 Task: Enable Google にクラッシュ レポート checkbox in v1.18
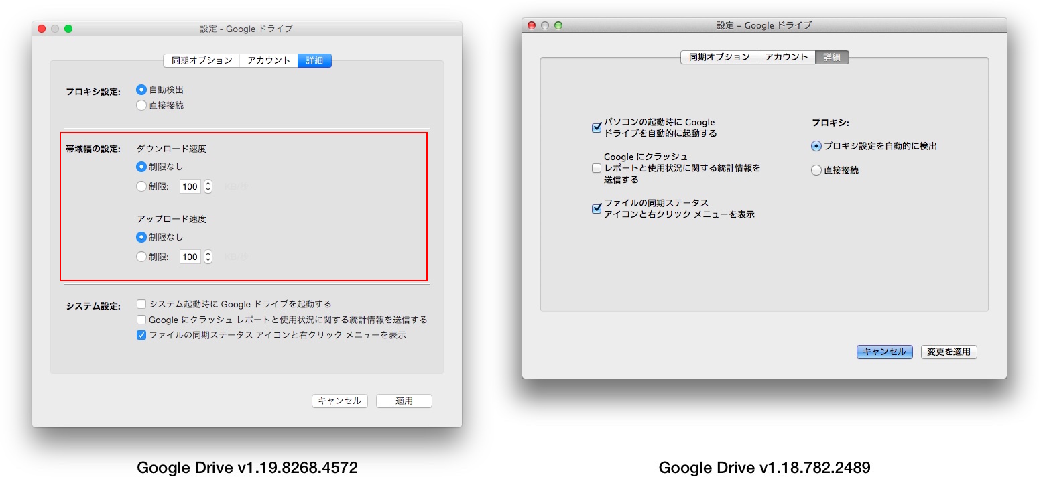597,168
